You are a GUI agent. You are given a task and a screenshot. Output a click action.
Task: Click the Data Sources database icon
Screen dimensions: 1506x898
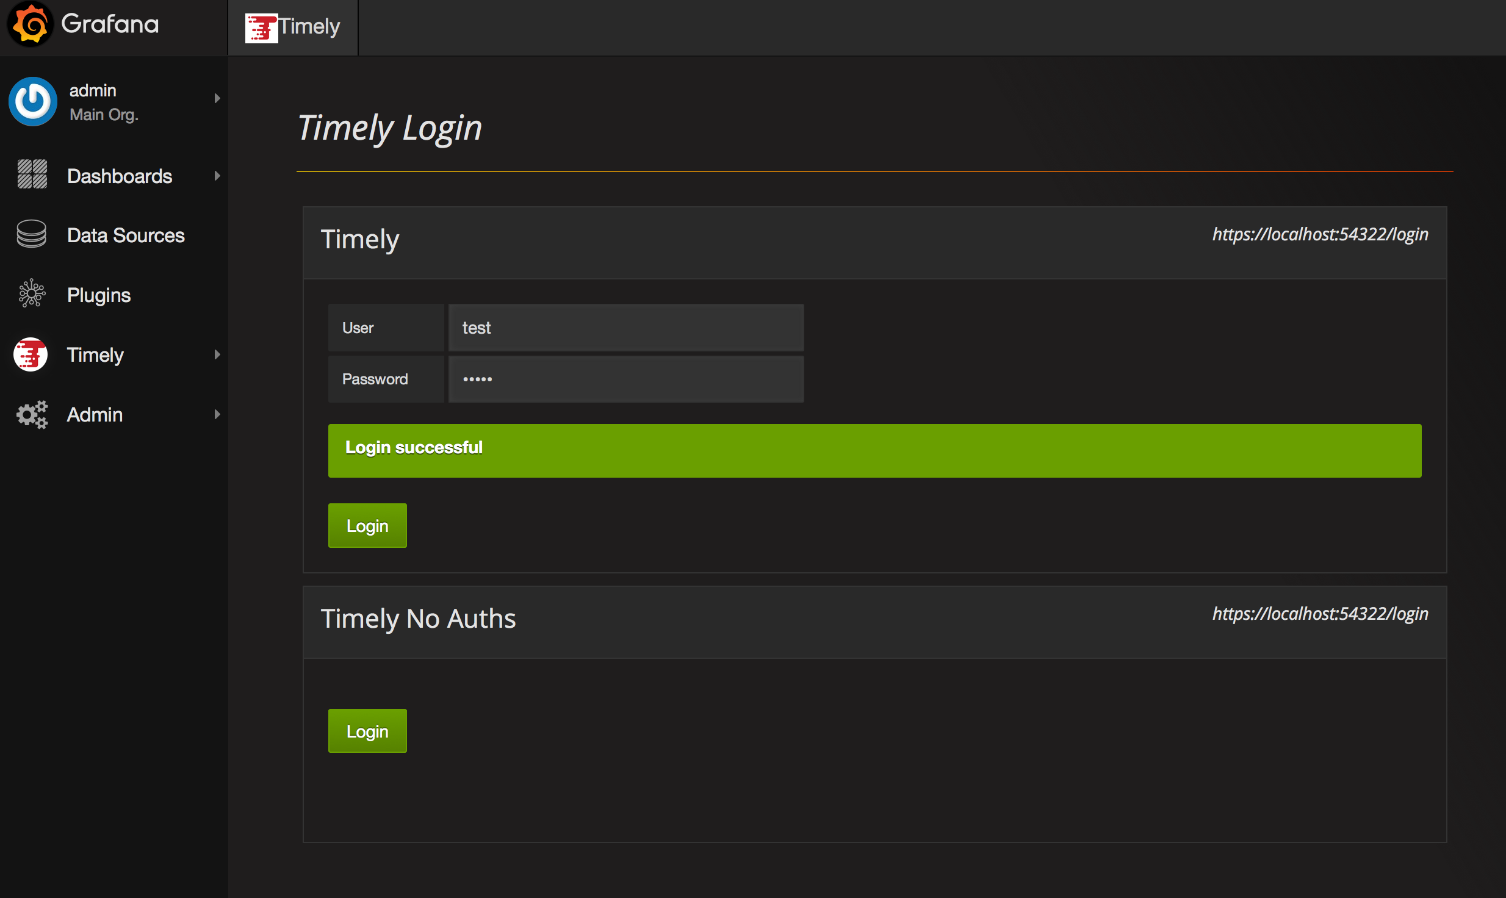[x=32, y=234]
